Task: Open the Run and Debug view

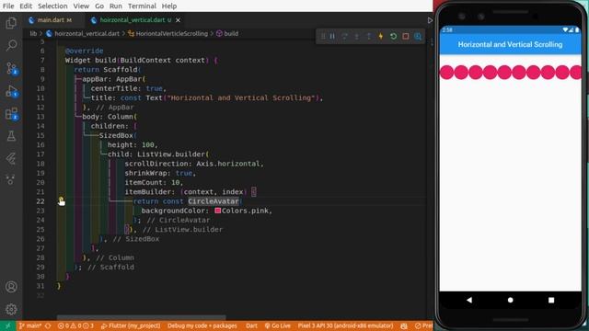Action: point(11,91)
